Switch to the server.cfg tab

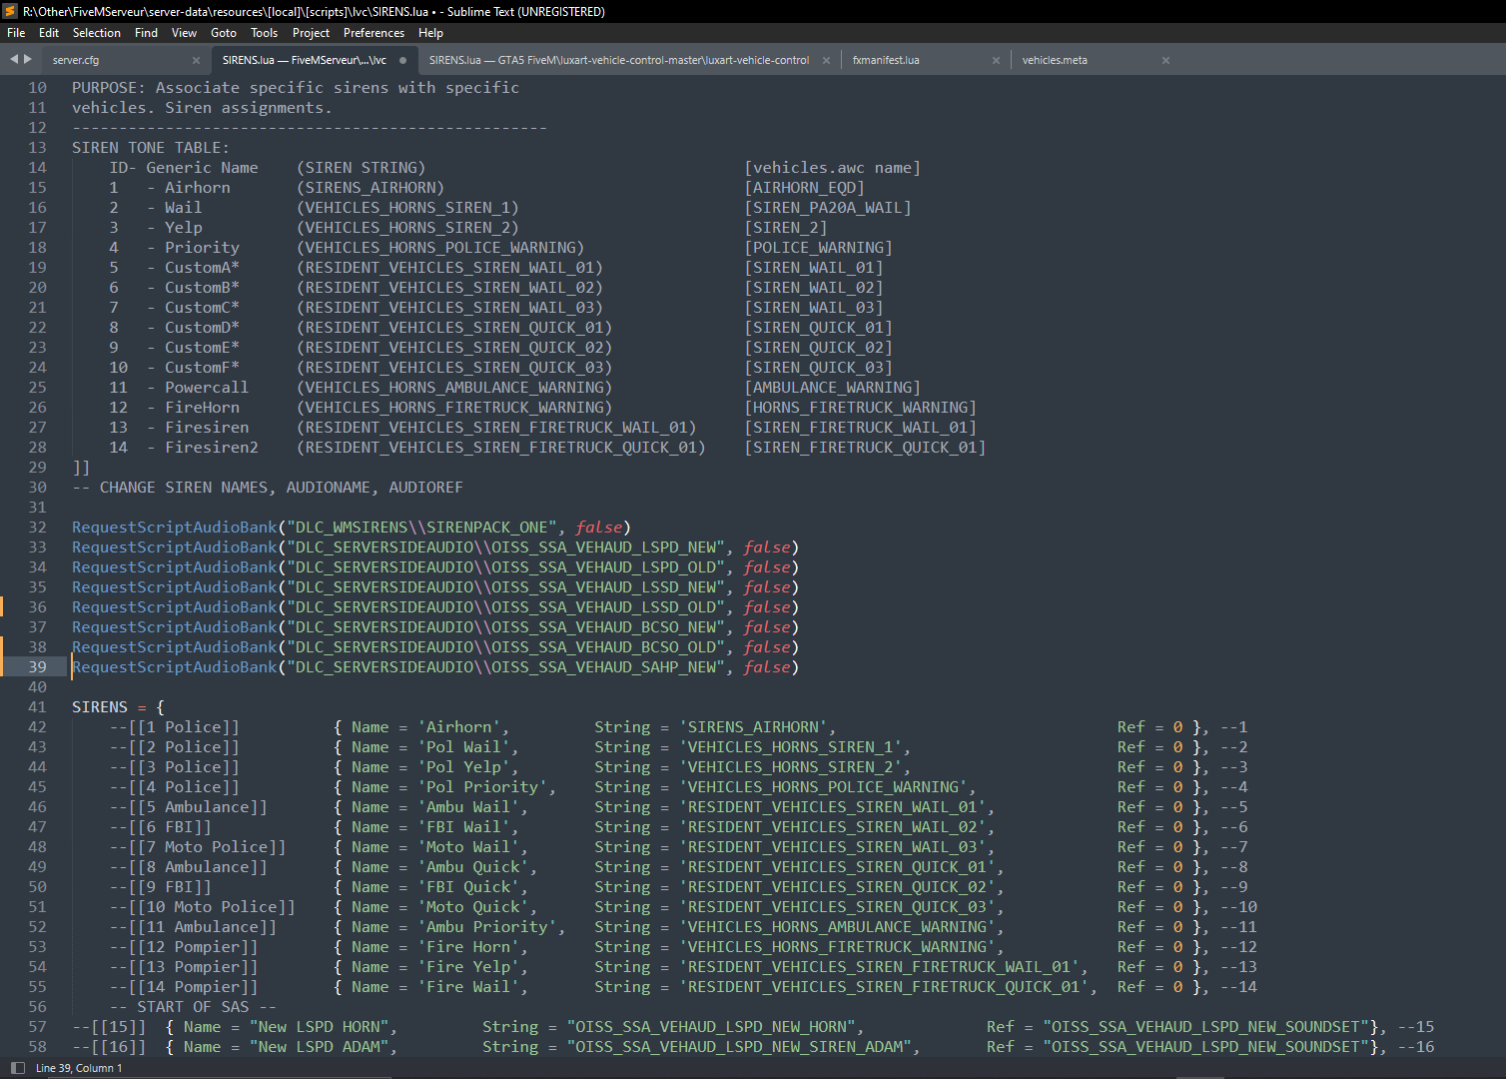[x=77, y=60]
